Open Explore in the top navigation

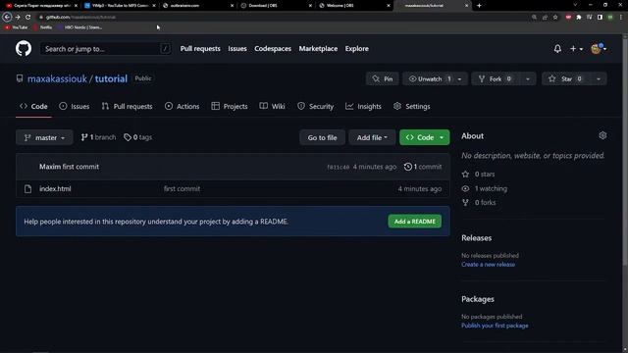[x=357, y=48]
